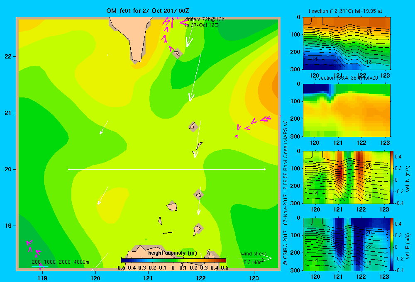415x282 pixels.
Task: Click latitude axis label 22 on main map
Action: point(8,56)
